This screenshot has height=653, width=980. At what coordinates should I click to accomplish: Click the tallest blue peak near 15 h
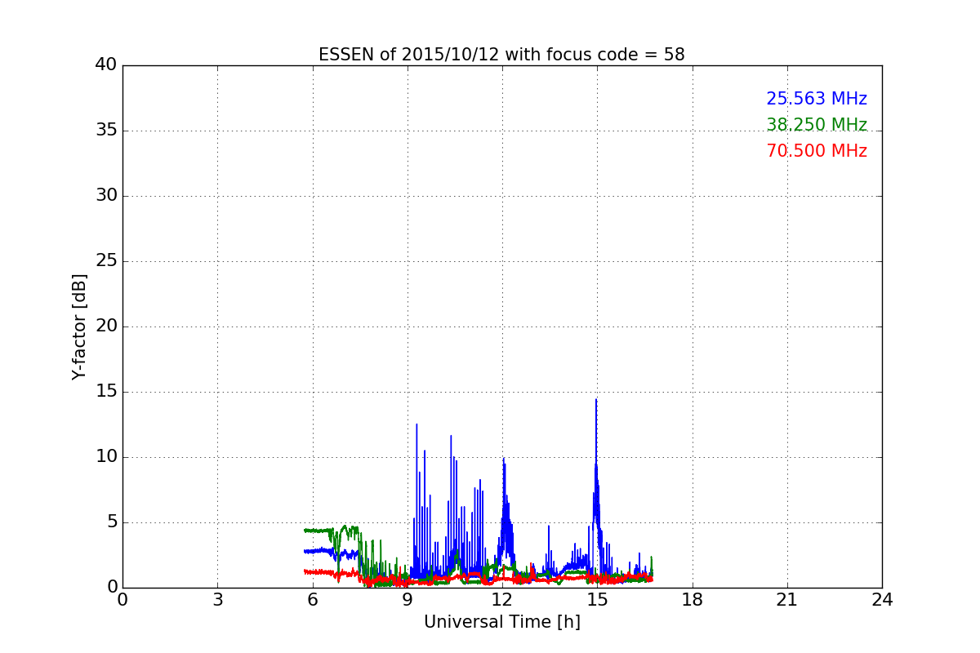tap(596, 400)
